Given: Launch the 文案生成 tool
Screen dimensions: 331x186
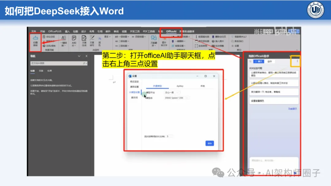Looking at the screenshot, I should click(x=84, y=41).
